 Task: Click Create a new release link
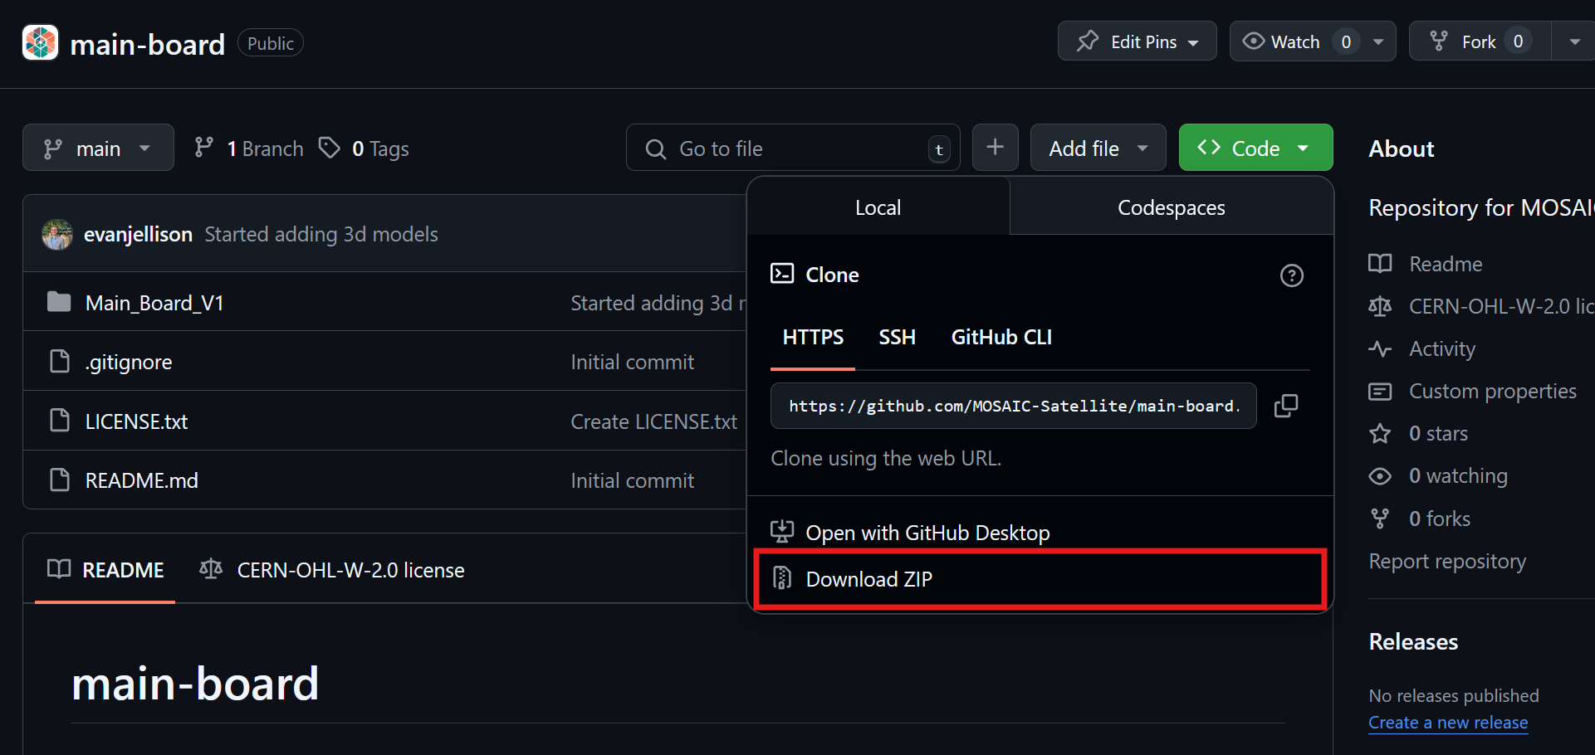pyautogui.click(x=1448, y=723)
